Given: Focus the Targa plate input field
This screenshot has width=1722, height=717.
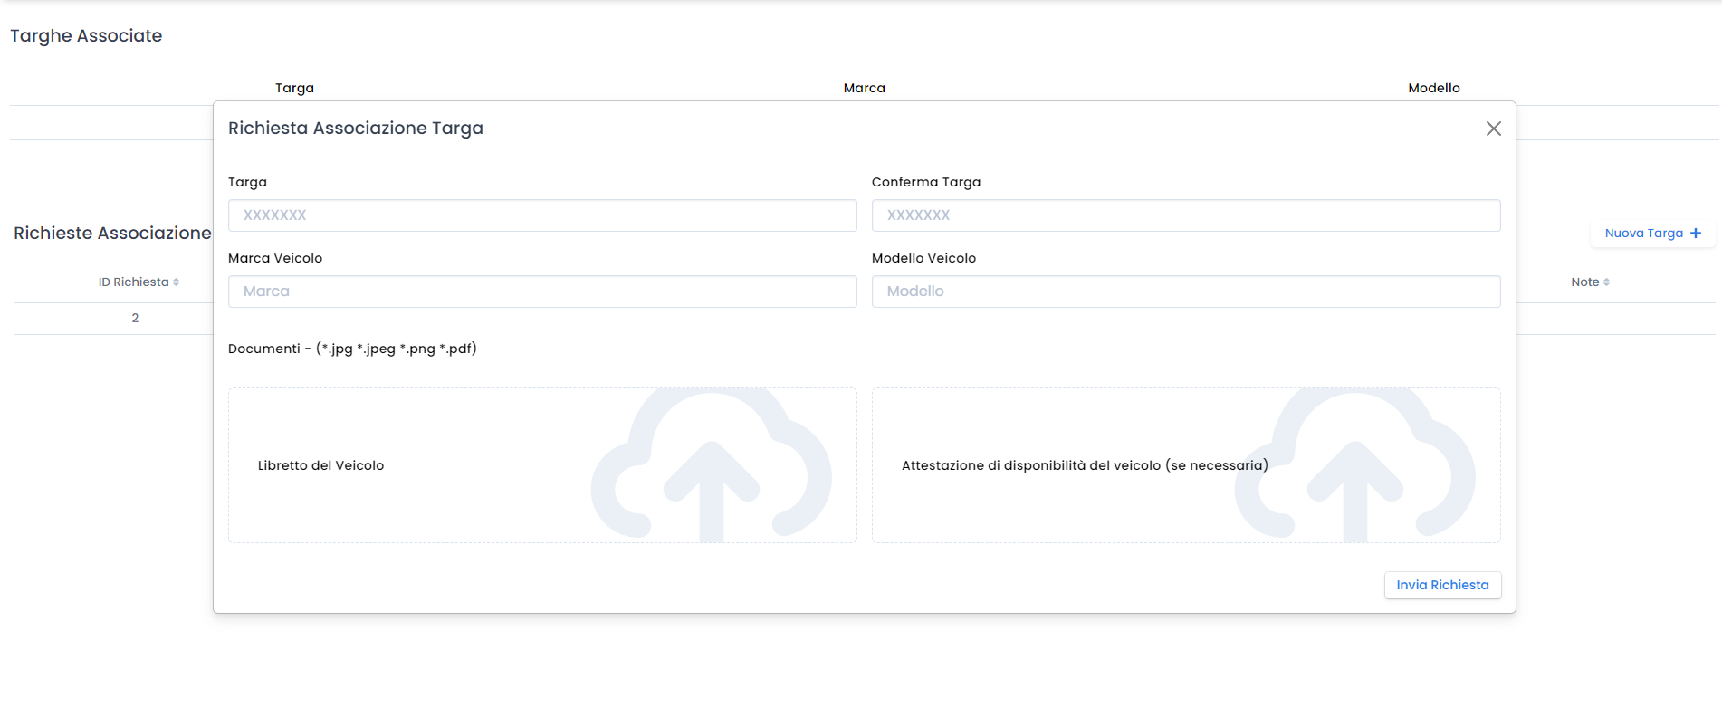Looking at the screenshot, I should pos(541,215).
